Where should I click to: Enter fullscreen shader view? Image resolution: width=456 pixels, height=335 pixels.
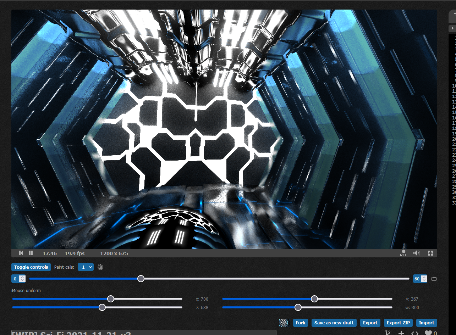point(430,253)
